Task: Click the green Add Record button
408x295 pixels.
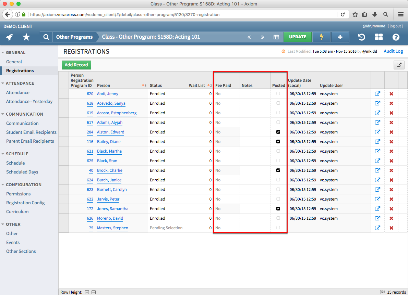Action: [76, 65]
